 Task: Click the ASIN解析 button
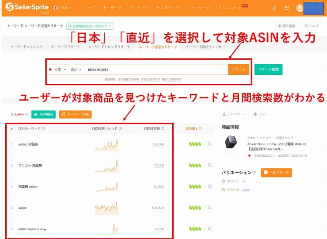pos(44,114)
